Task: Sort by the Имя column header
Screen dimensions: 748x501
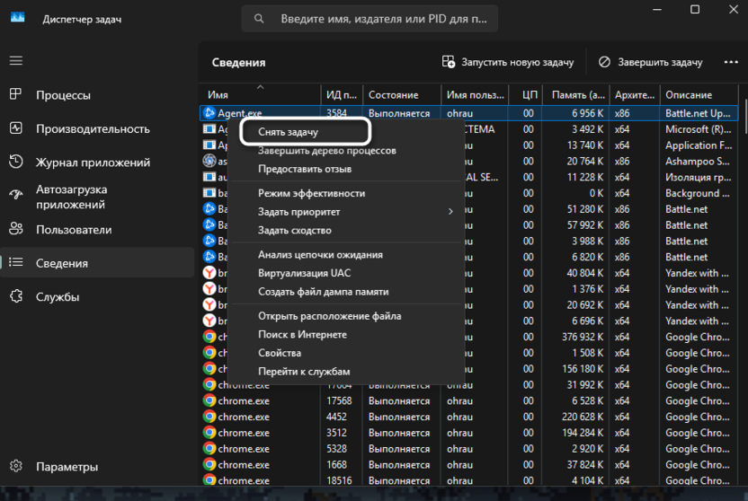Action: tap(260, 95)
